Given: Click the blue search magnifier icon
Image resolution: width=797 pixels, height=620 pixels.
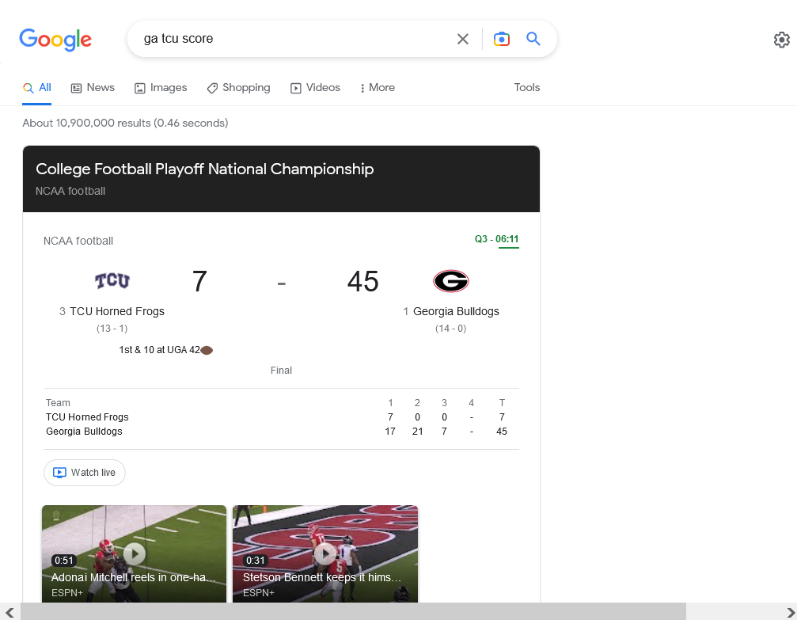Looking at the screenshot, I should (x=533, y=39).
